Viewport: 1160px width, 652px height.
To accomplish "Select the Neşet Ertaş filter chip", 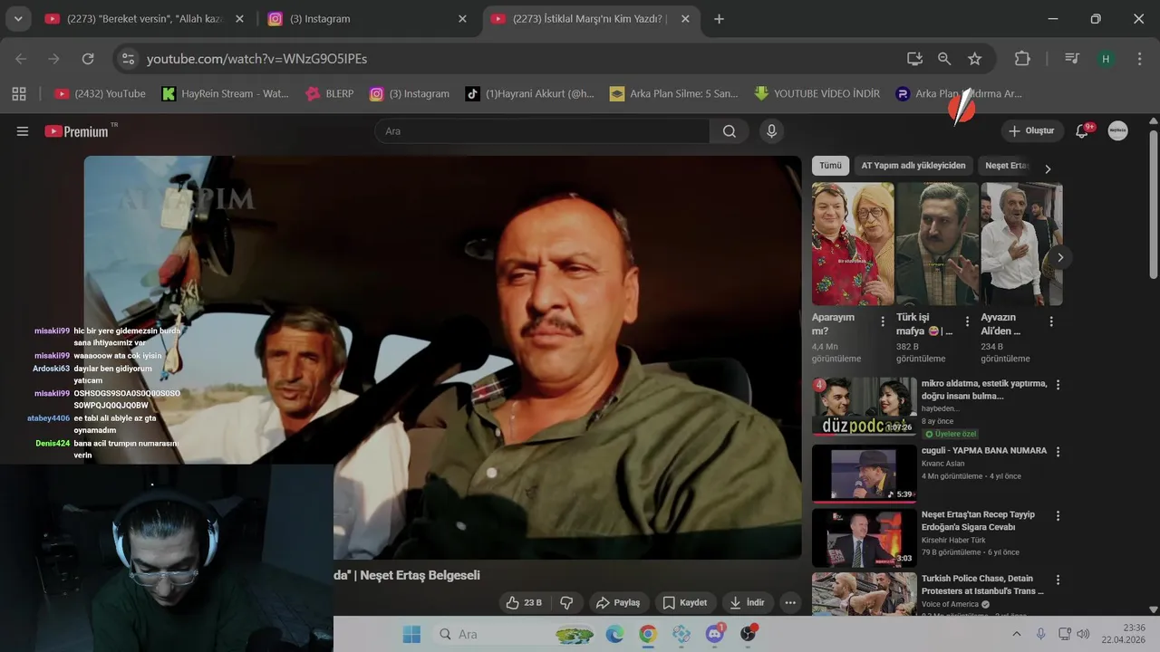I will [x=1006, y=166].
